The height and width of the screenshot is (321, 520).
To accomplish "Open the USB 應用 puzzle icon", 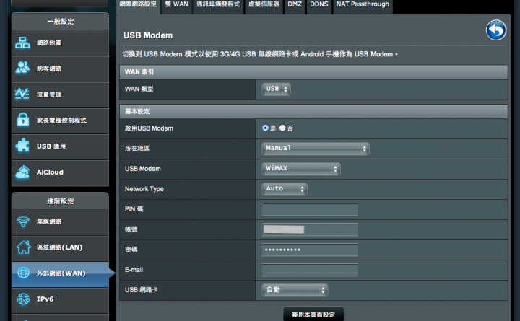I will click(22, 146).
